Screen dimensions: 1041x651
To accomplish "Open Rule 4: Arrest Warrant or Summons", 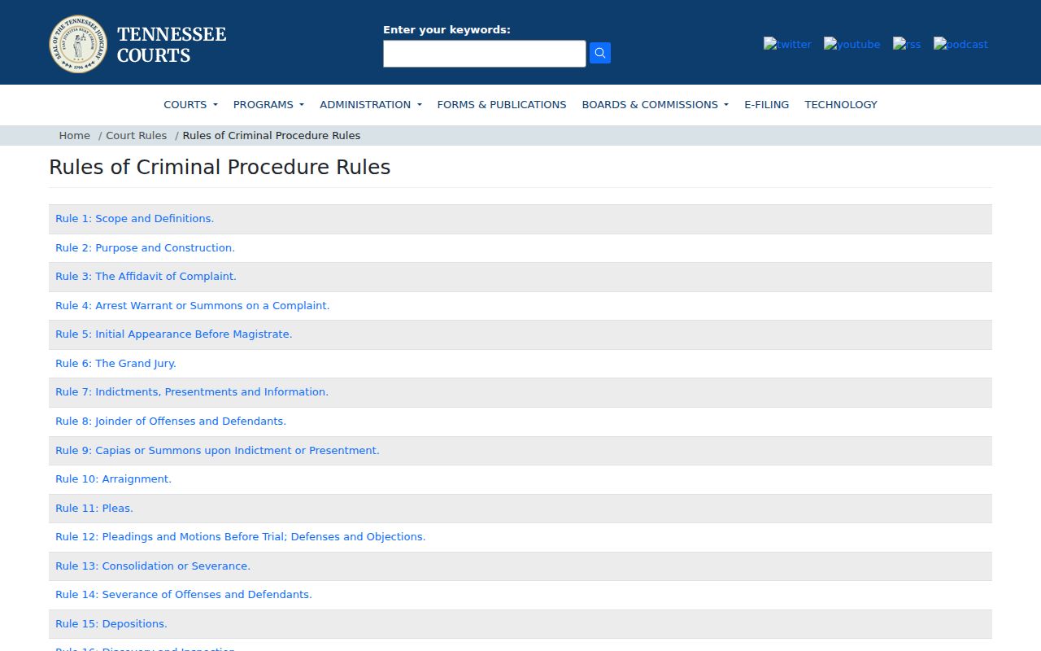I will [192, 306].
